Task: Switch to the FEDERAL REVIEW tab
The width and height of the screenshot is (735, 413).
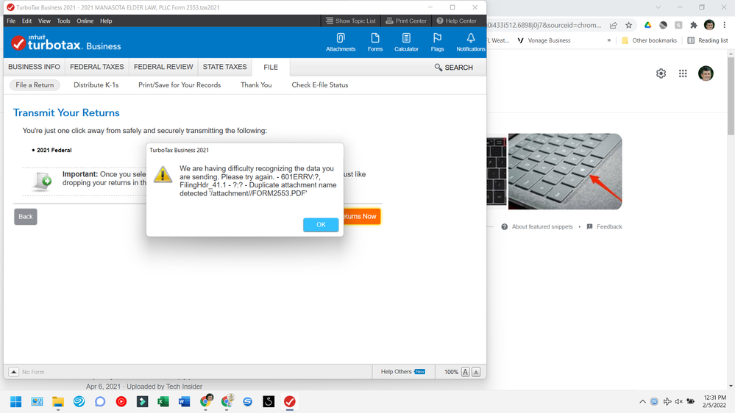Action: point(163,67)
